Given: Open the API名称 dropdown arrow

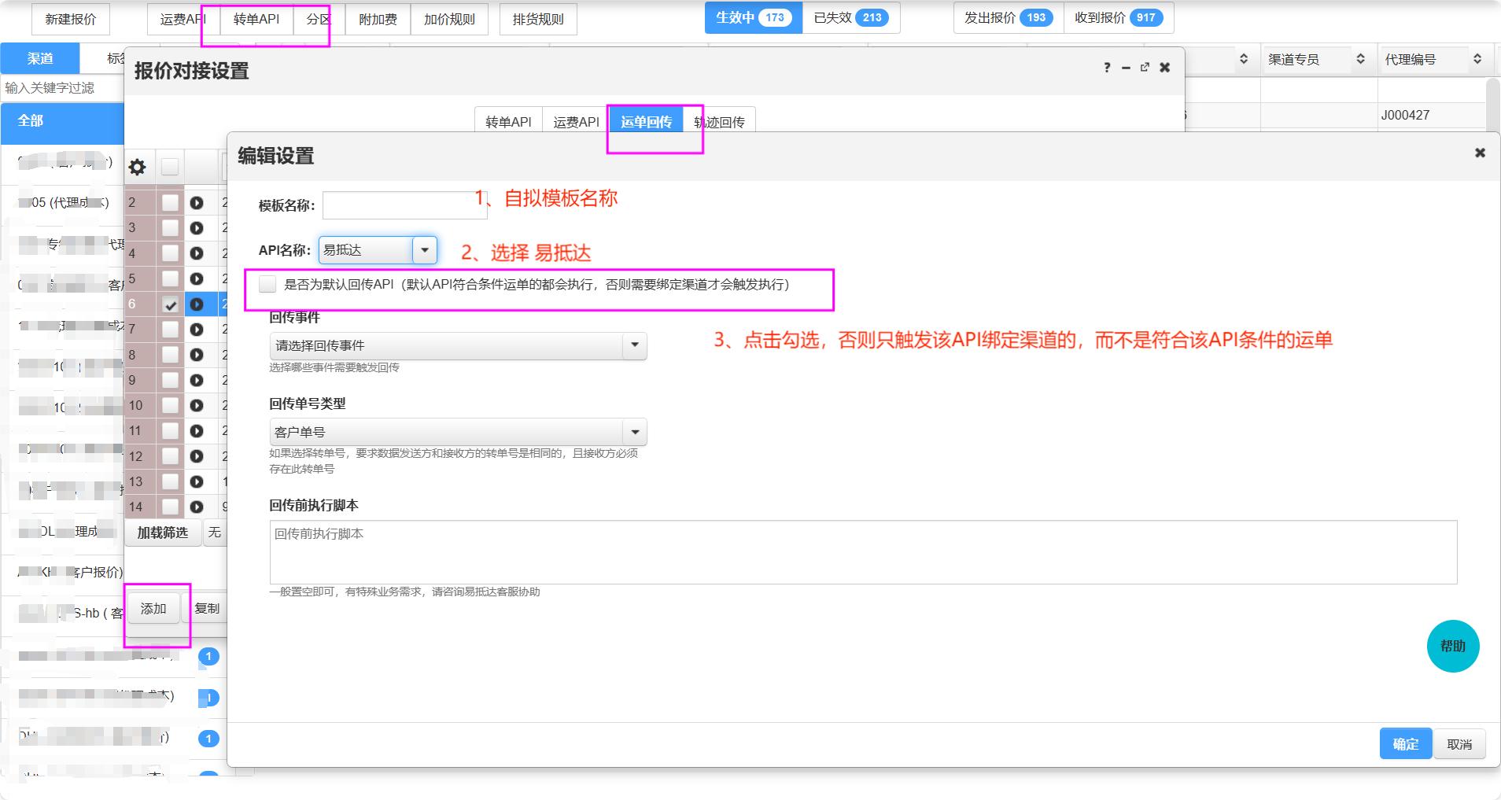Looking at the screenshot, I should click(425, 250).
